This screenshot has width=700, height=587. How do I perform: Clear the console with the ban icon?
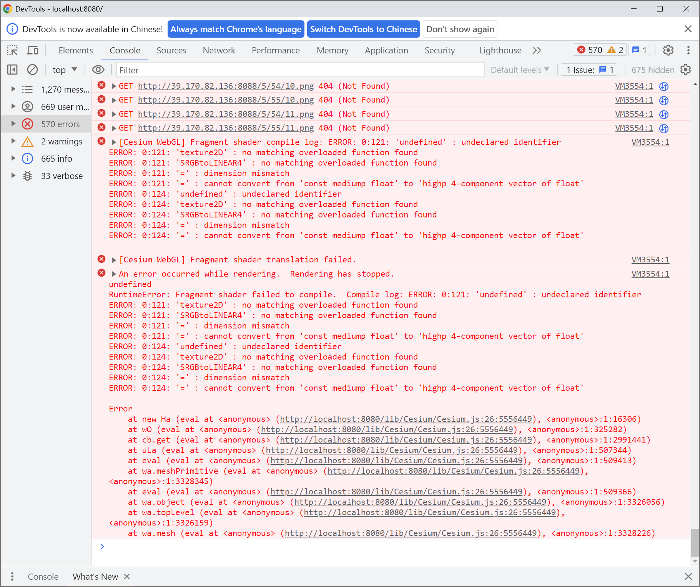pos(32,70)
